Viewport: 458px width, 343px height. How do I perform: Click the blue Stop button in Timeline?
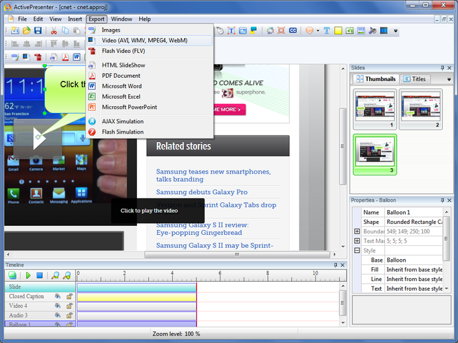click(x=39, y=276)
